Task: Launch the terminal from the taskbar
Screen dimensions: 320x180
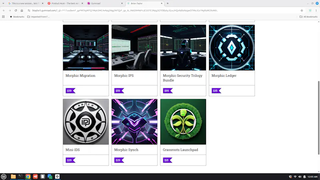Action: [21, 176]
